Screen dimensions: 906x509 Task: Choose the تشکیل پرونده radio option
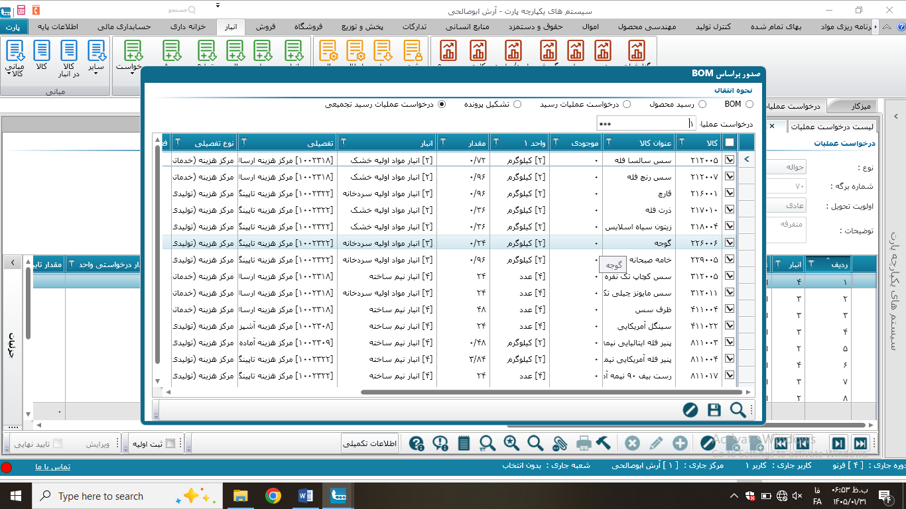517,104
